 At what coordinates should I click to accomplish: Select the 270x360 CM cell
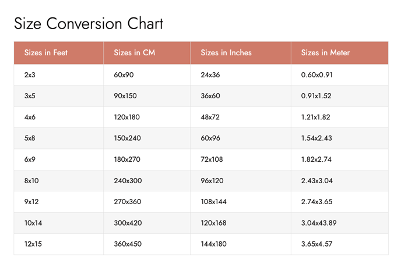128,202
